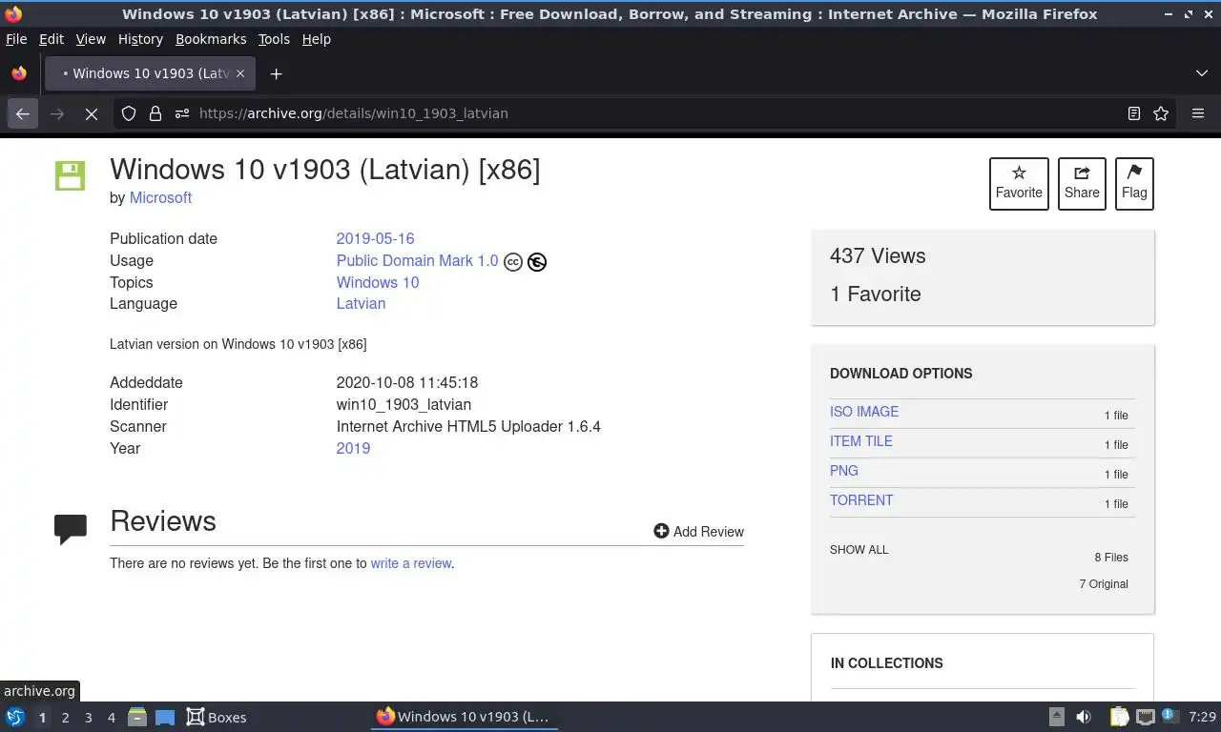The width and height of the screenshot is (1221, 732).
Task: Show desktop with blue taskbar icon
Action: (x=165, y=717)
